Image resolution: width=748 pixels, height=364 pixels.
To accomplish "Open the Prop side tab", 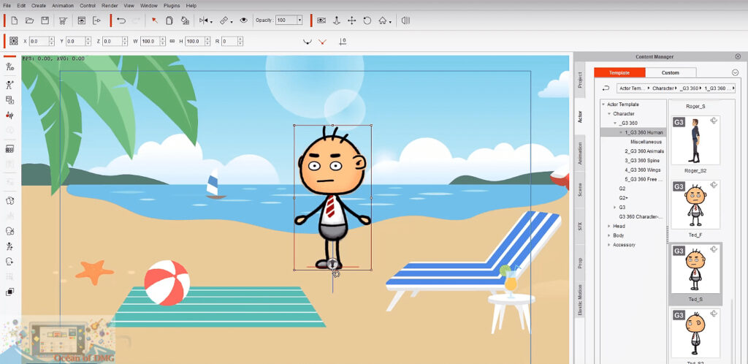I will coord(580,263).
